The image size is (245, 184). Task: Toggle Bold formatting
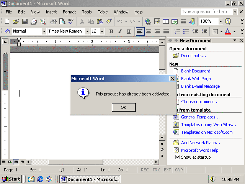click(111, 31)
